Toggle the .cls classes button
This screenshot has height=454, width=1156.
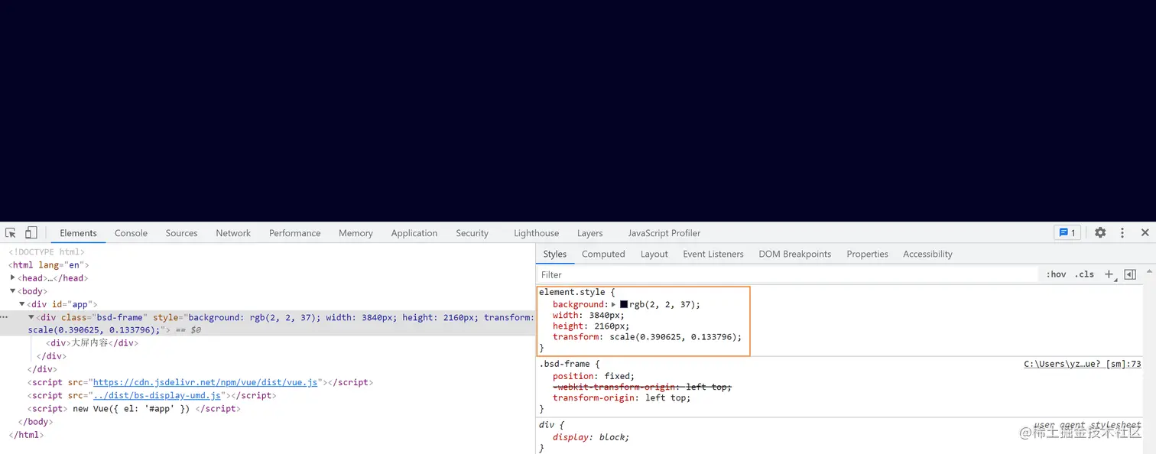pos(1084,274)
